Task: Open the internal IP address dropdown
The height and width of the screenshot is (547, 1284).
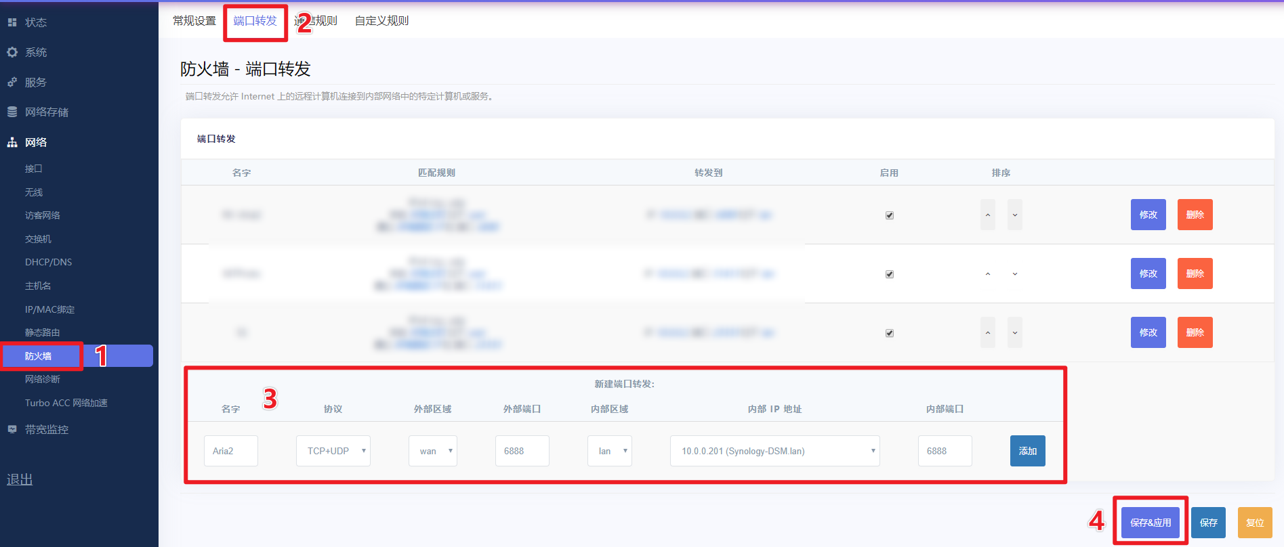Action: pos(775,451)
